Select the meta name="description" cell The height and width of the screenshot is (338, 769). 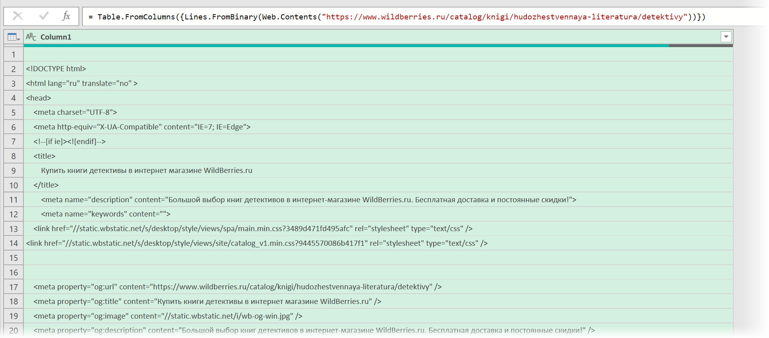[378, 200]
